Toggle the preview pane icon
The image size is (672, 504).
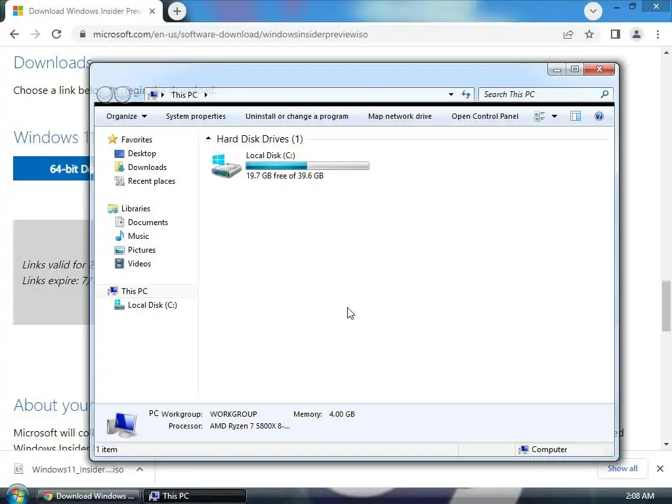coord(575,116)
